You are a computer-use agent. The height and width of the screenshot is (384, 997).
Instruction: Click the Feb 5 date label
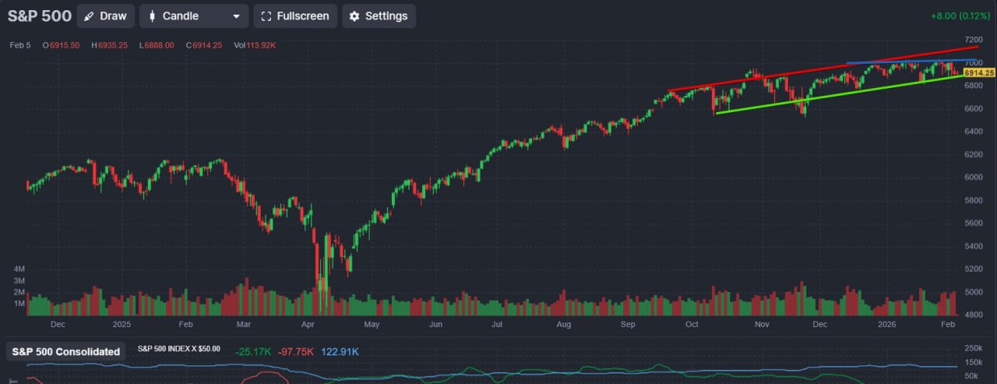(x=20, y=45)
